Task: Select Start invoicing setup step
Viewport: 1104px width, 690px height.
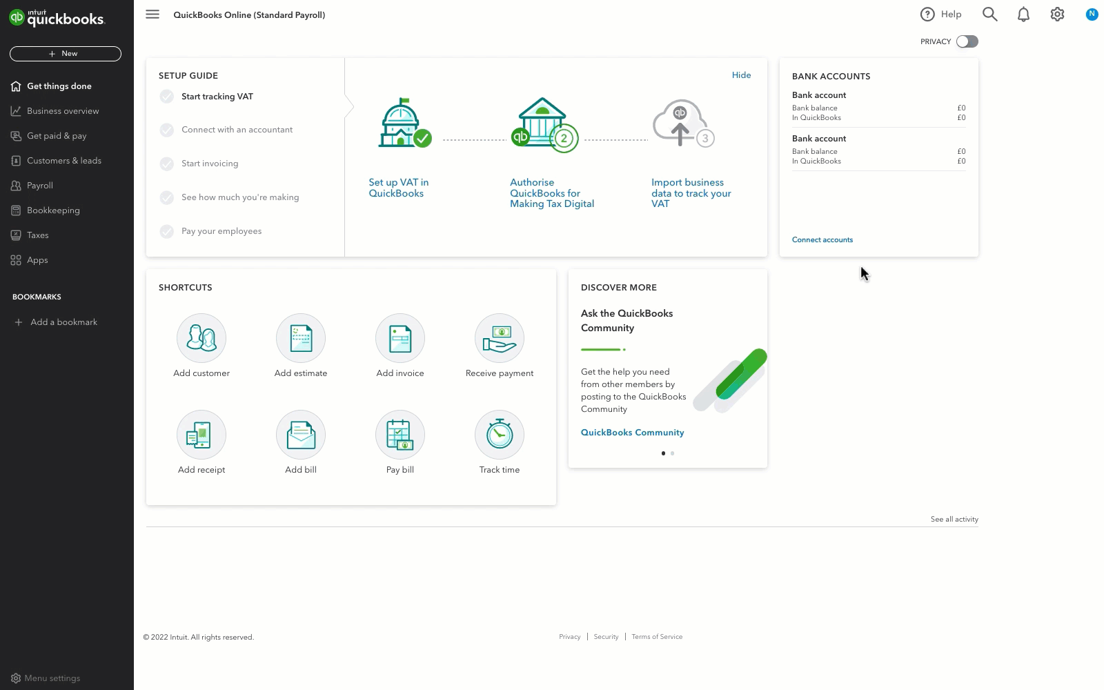Action: click(x=210, y=164)
